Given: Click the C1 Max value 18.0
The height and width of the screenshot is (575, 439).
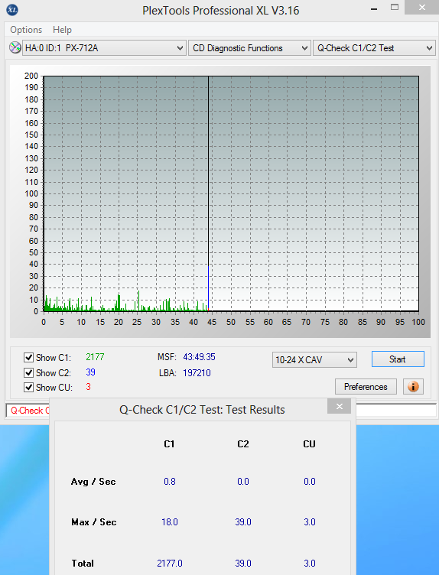Looking at the screenshot, I should click(x=170, y=521).
